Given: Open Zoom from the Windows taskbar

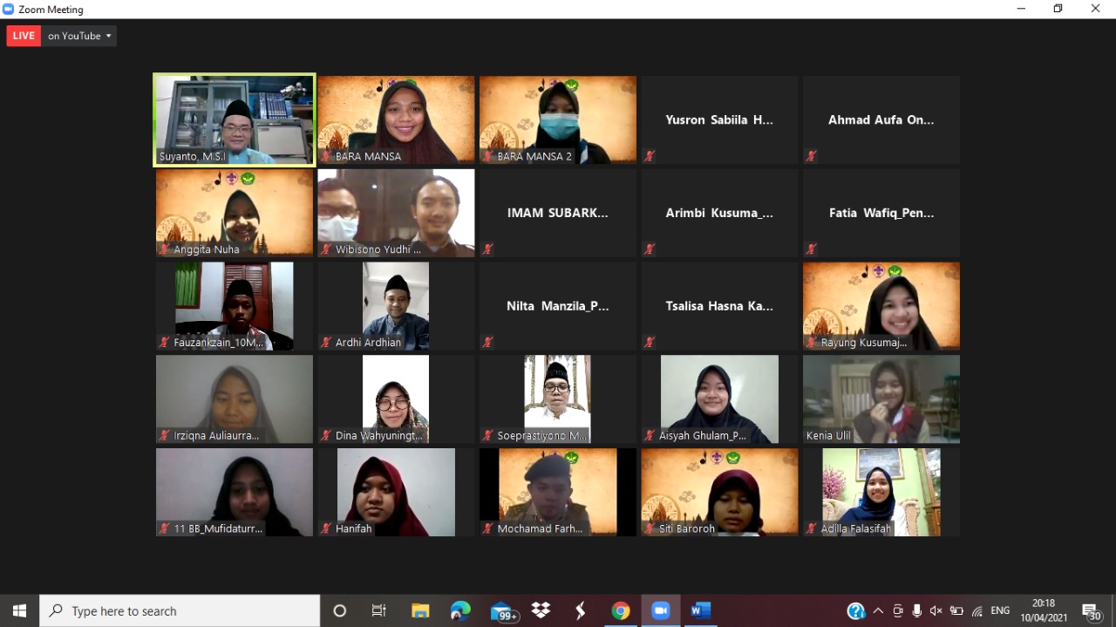Looking at the screenshot, I should (x=660, y=611).
